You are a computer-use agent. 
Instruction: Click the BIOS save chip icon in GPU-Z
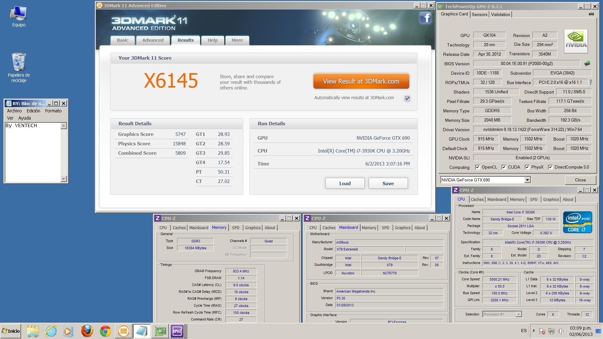[587, 63]
